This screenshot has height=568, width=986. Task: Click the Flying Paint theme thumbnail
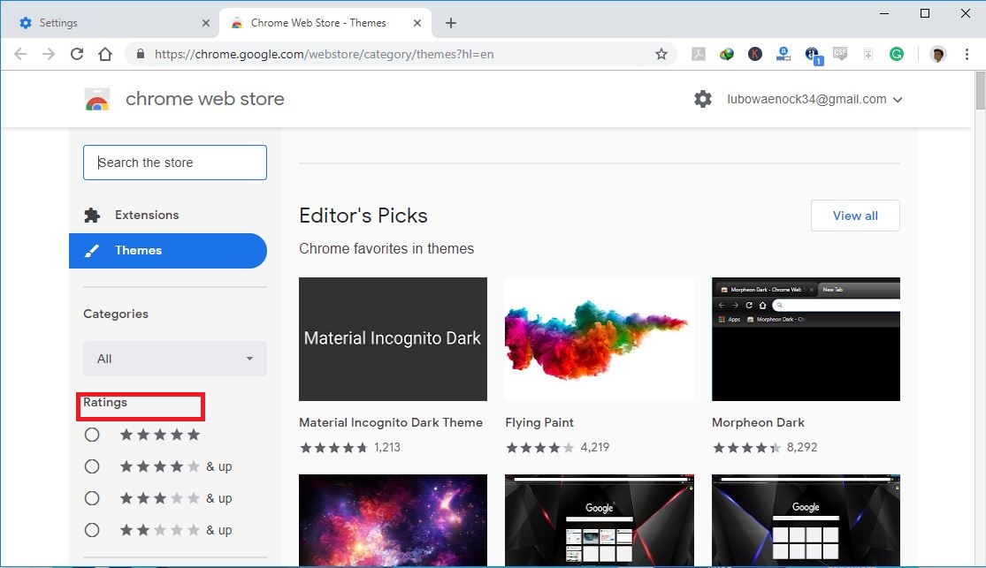pyautogui.click(x=599, y=339)
